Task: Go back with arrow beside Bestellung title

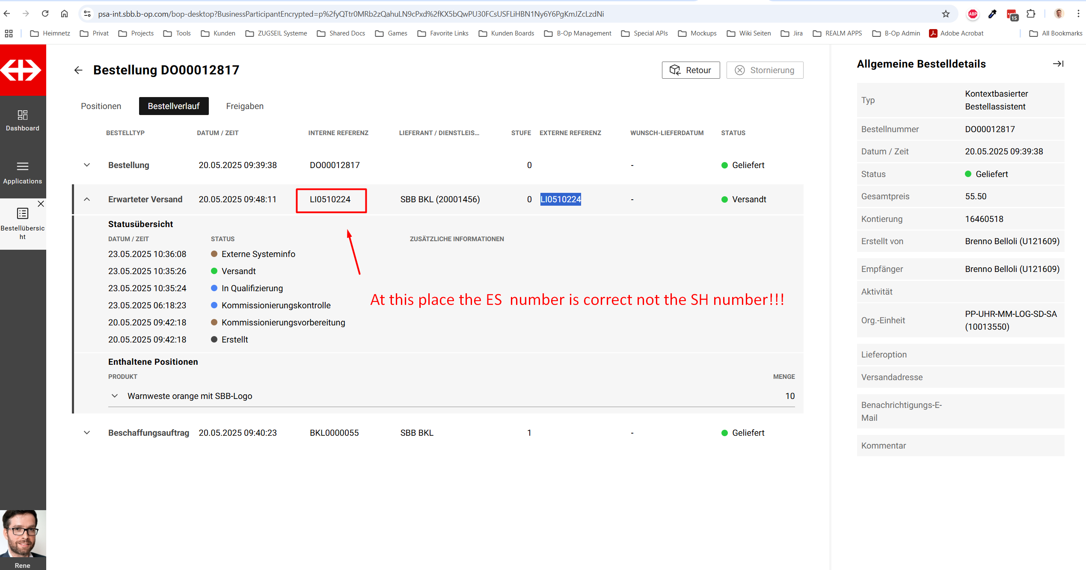Action: tap(78, 70)
